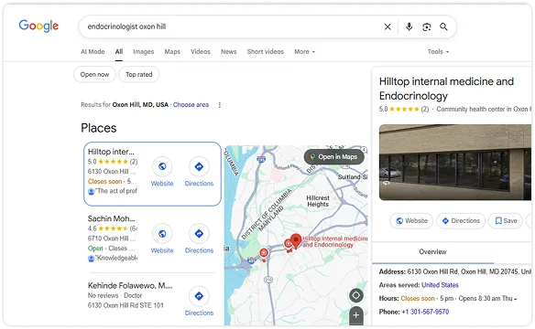Click the left red hospital marker on the map
The height and width of the screenshot is (329, 535).
click(264, 253)
